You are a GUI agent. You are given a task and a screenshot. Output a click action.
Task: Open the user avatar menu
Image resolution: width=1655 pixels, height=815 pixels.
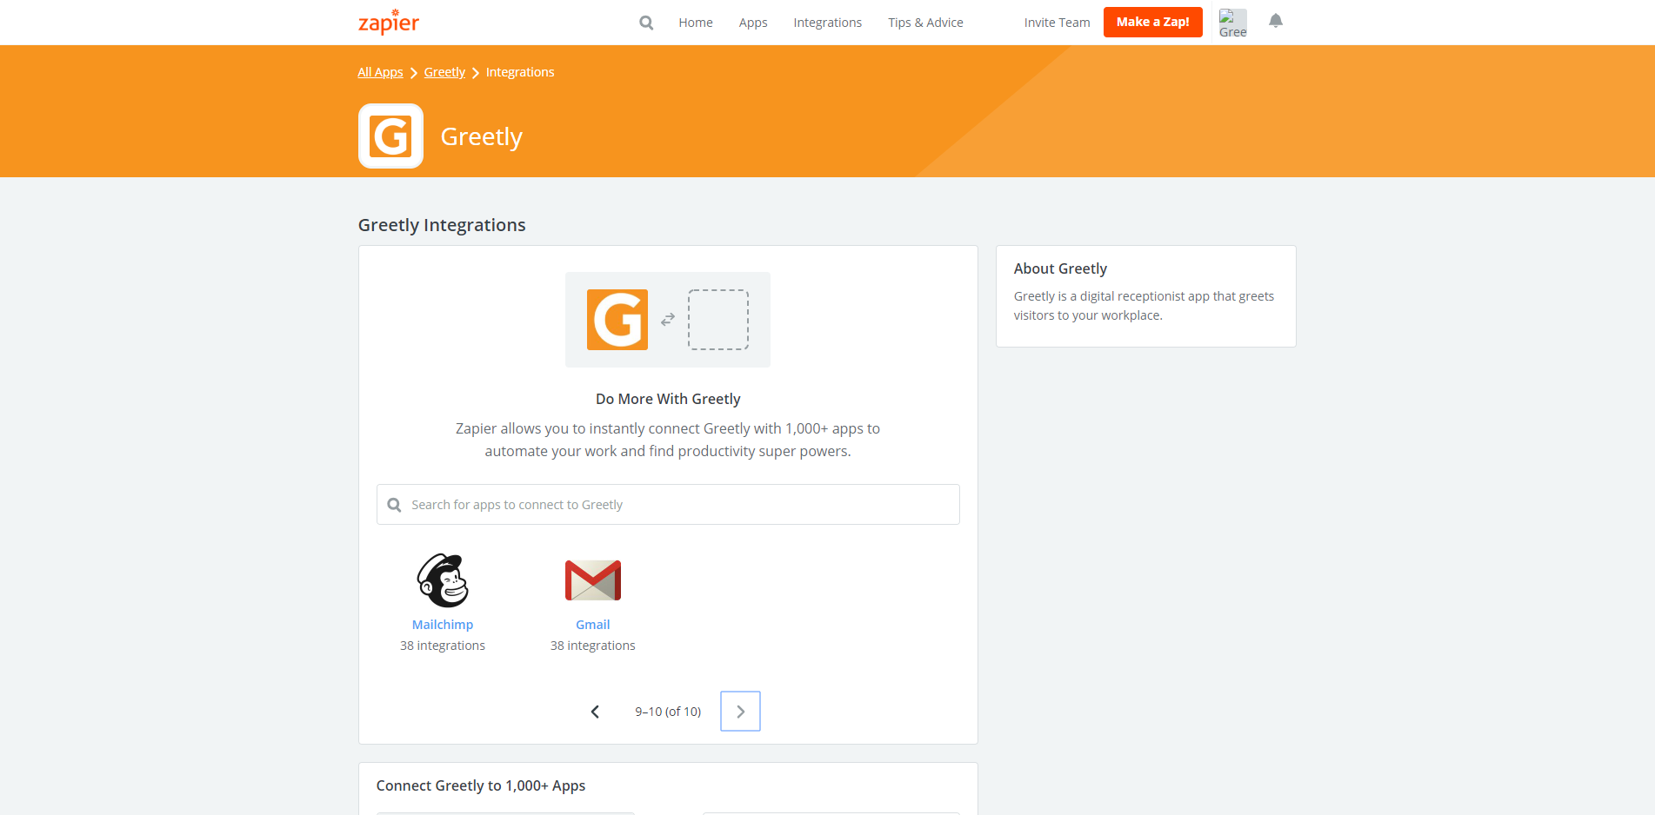(1232, 23)
